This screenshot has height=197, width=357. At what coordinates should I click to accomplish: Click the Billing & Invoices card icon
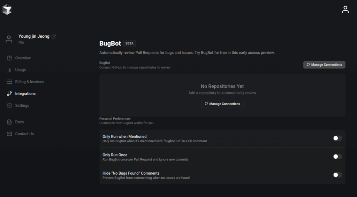(9, 82)
